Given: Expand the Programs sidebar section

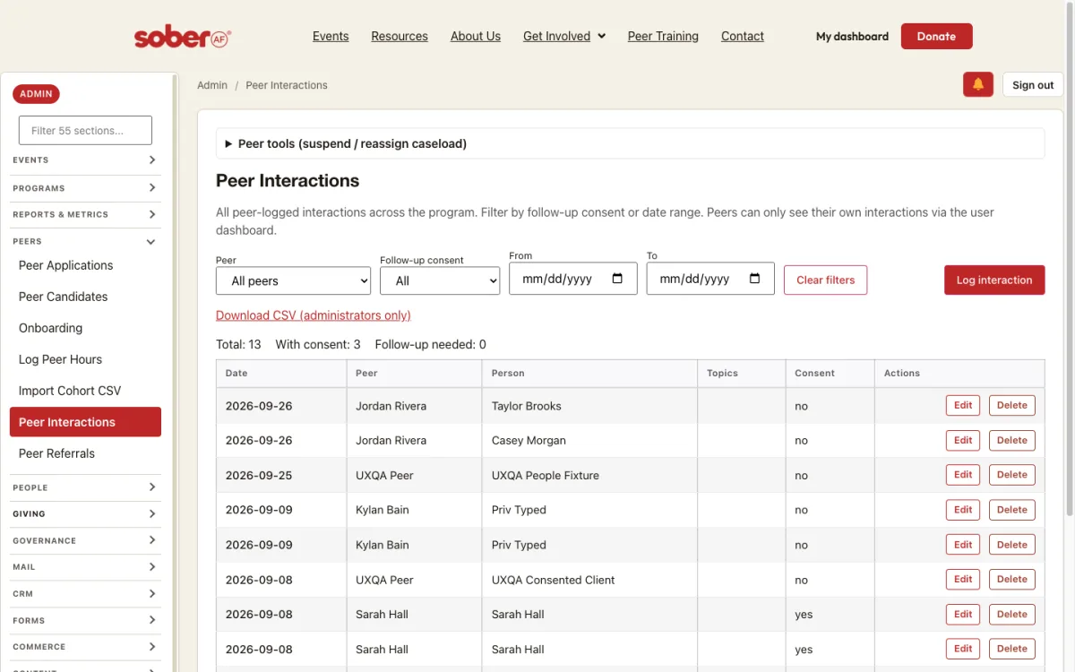Looking at the screenshot, I should tap(85, 188).
